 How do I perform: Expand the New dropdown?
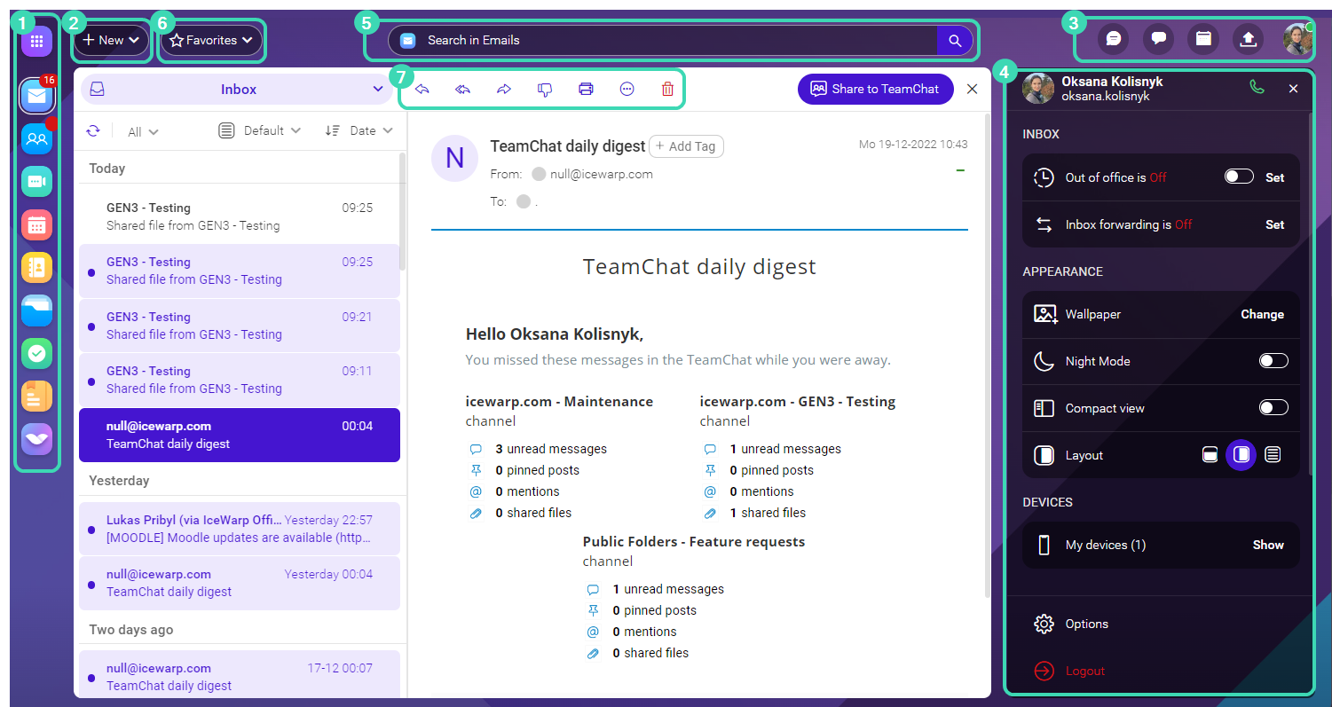click(x=112, y=40)
